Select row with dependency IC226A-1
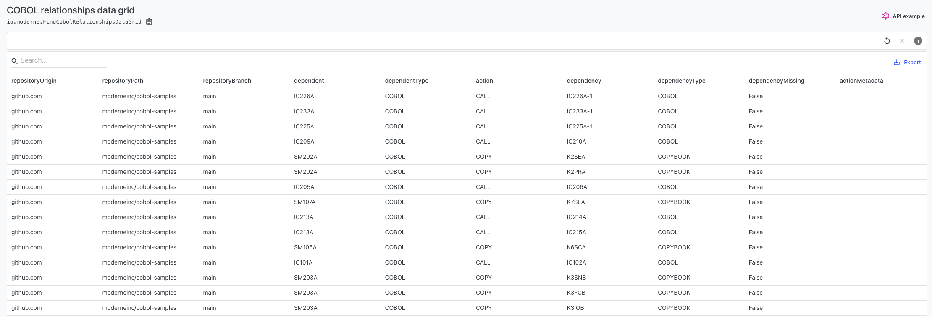 [x=467, y=96]
